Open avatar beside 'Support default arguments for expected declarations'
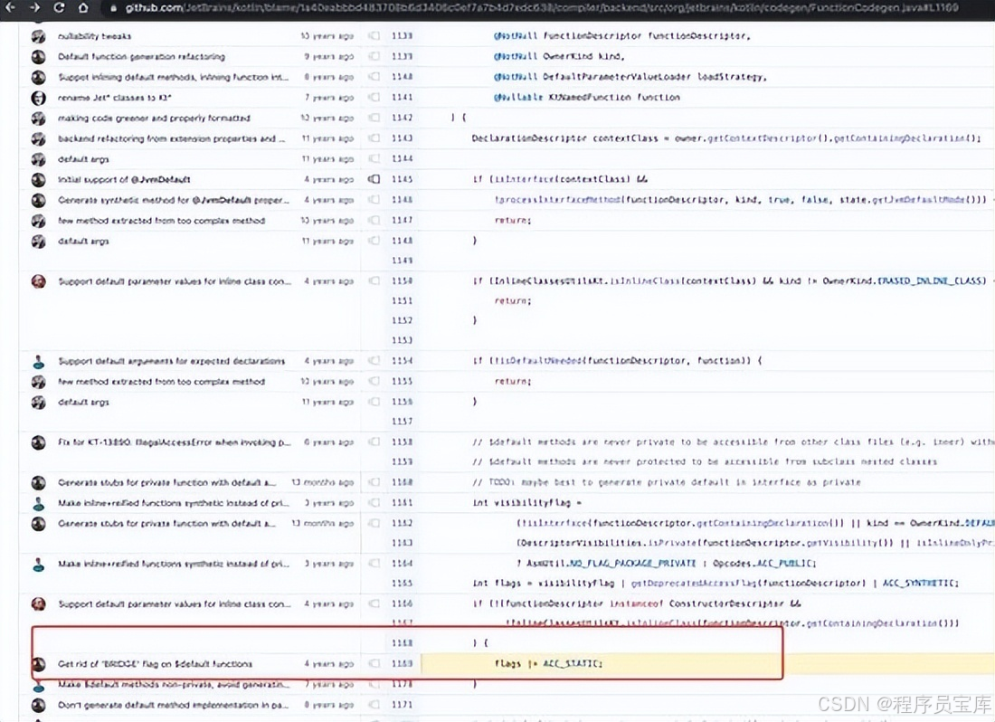The height and width of the screenshot is (722, 995). (39, 362)
